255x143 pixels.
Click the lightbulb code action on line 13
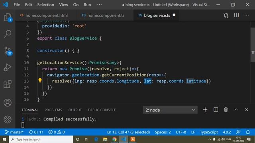tap(40, 80)
